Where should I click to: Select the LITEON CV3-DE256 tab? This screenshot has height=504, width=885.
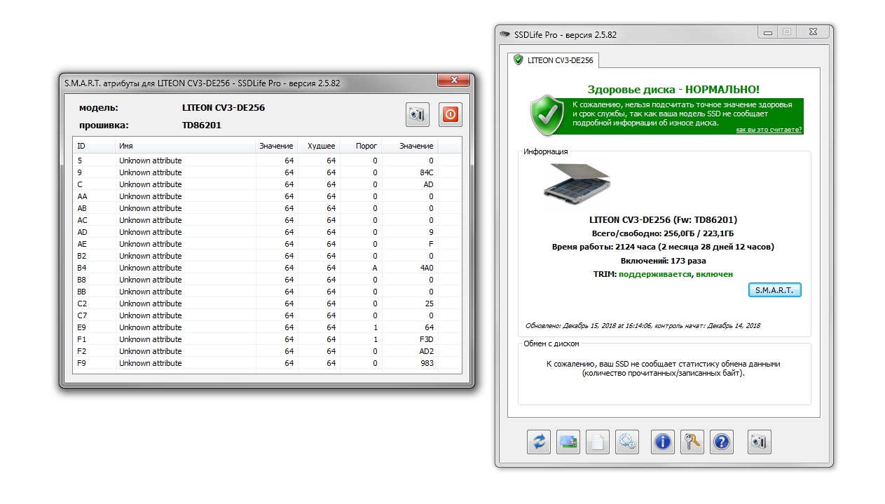pos(554,60)
